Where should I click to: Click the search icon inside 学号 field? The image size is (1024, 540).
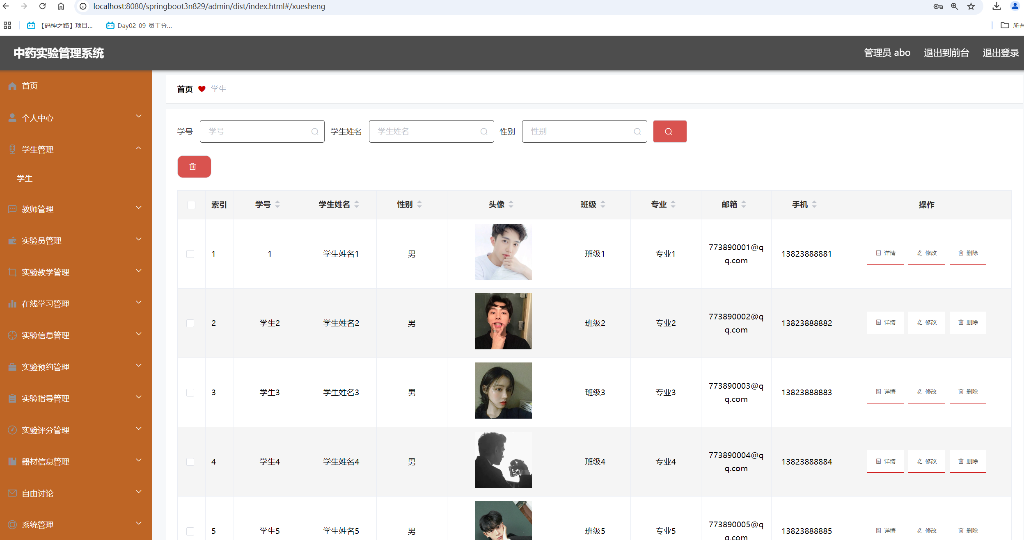pos(315,132)
